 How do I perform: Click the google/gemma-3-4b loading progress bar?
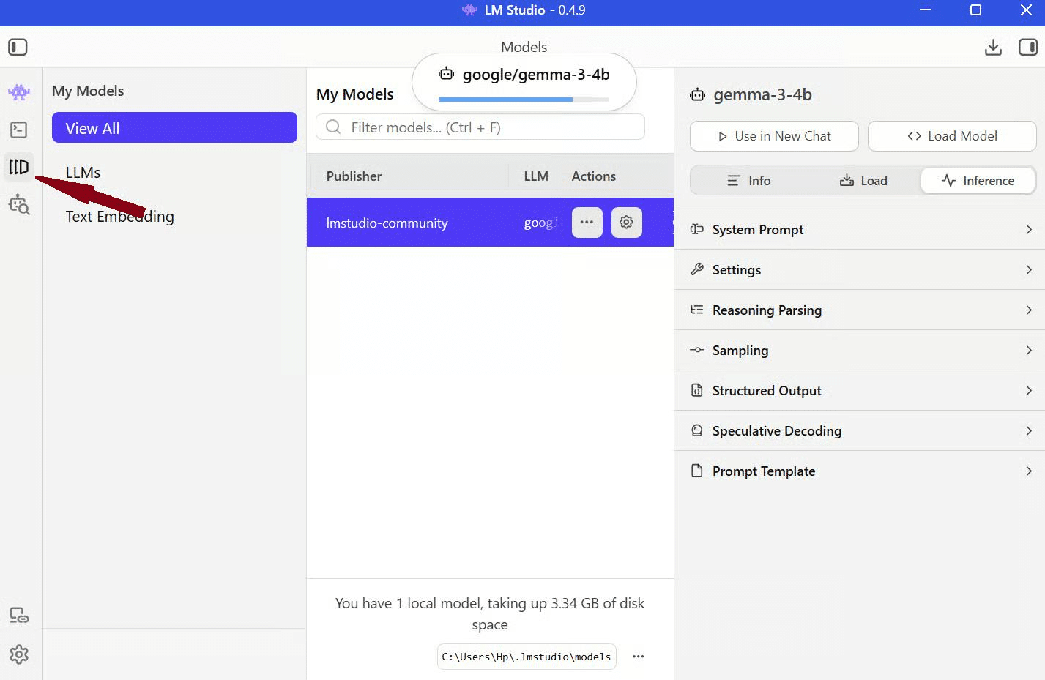(524, 99)
